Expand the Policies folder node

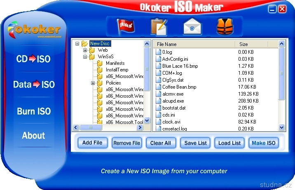pyautogui.click(x=93, y=83)
